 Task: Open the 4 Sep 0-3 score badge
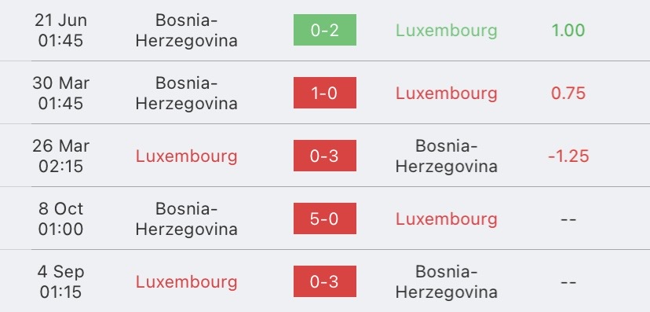(x=324, y=281)
